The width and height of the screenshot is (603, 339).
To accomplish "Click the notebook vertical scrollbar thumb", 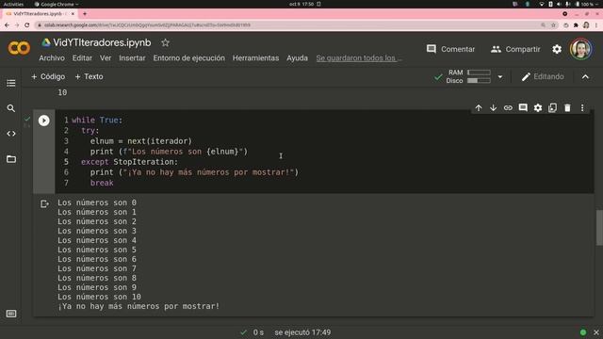I will (599, 228).
